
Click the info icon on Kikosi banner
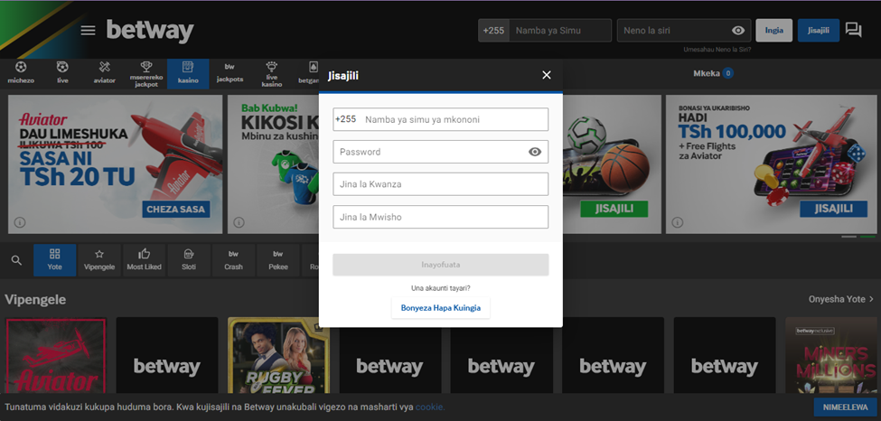pyautogui.click(x=239, y=222)
